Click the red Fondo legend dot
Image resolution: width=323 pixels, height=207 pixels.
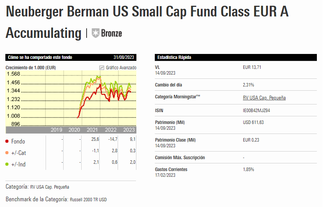click(7, 141)
